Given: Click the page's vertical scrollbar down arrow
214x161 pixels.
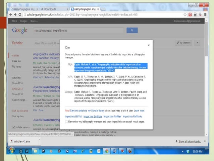Looking at the screenshot, I should coord(206,134).
